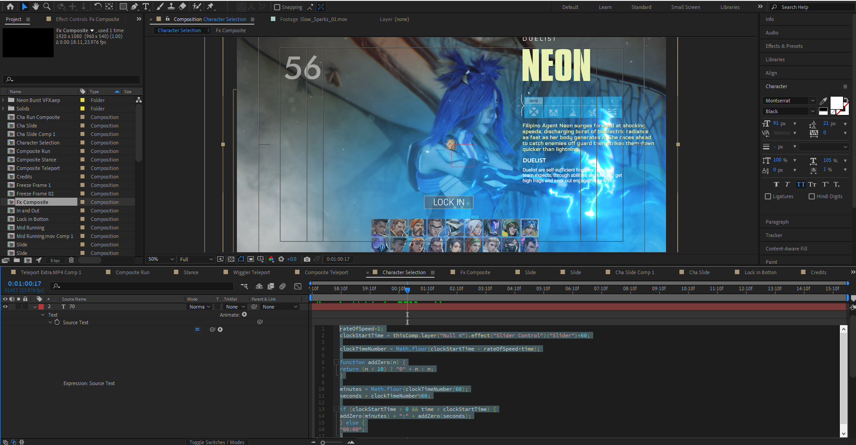Image resolution: width=856 pixels, height=445 pixels.
Task: Select the Hand tool
Action: click(35, 7)
